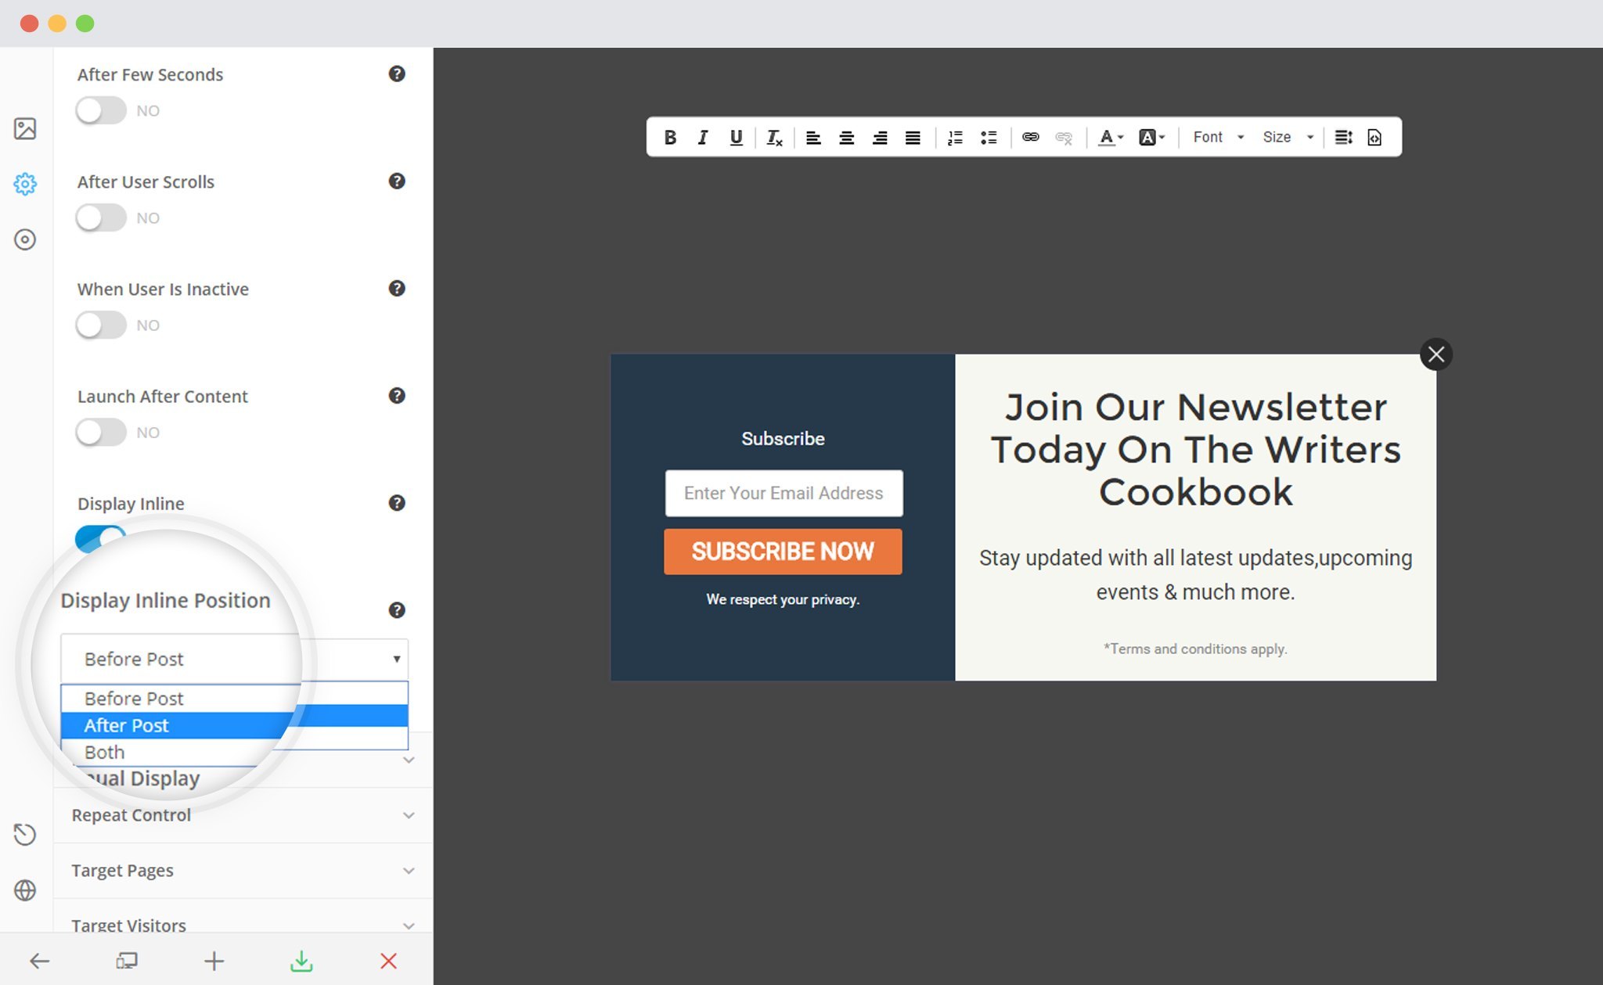Insert bulleted list
The height and width of the screenshot is (985, 1603).
pyautogui.click(x=989, y=138)
